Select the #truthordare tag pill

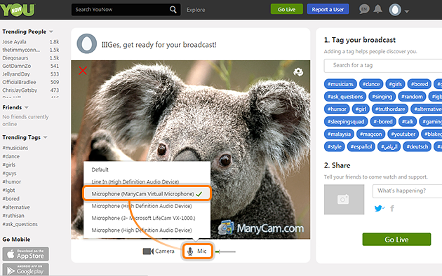tap(390, 109)
